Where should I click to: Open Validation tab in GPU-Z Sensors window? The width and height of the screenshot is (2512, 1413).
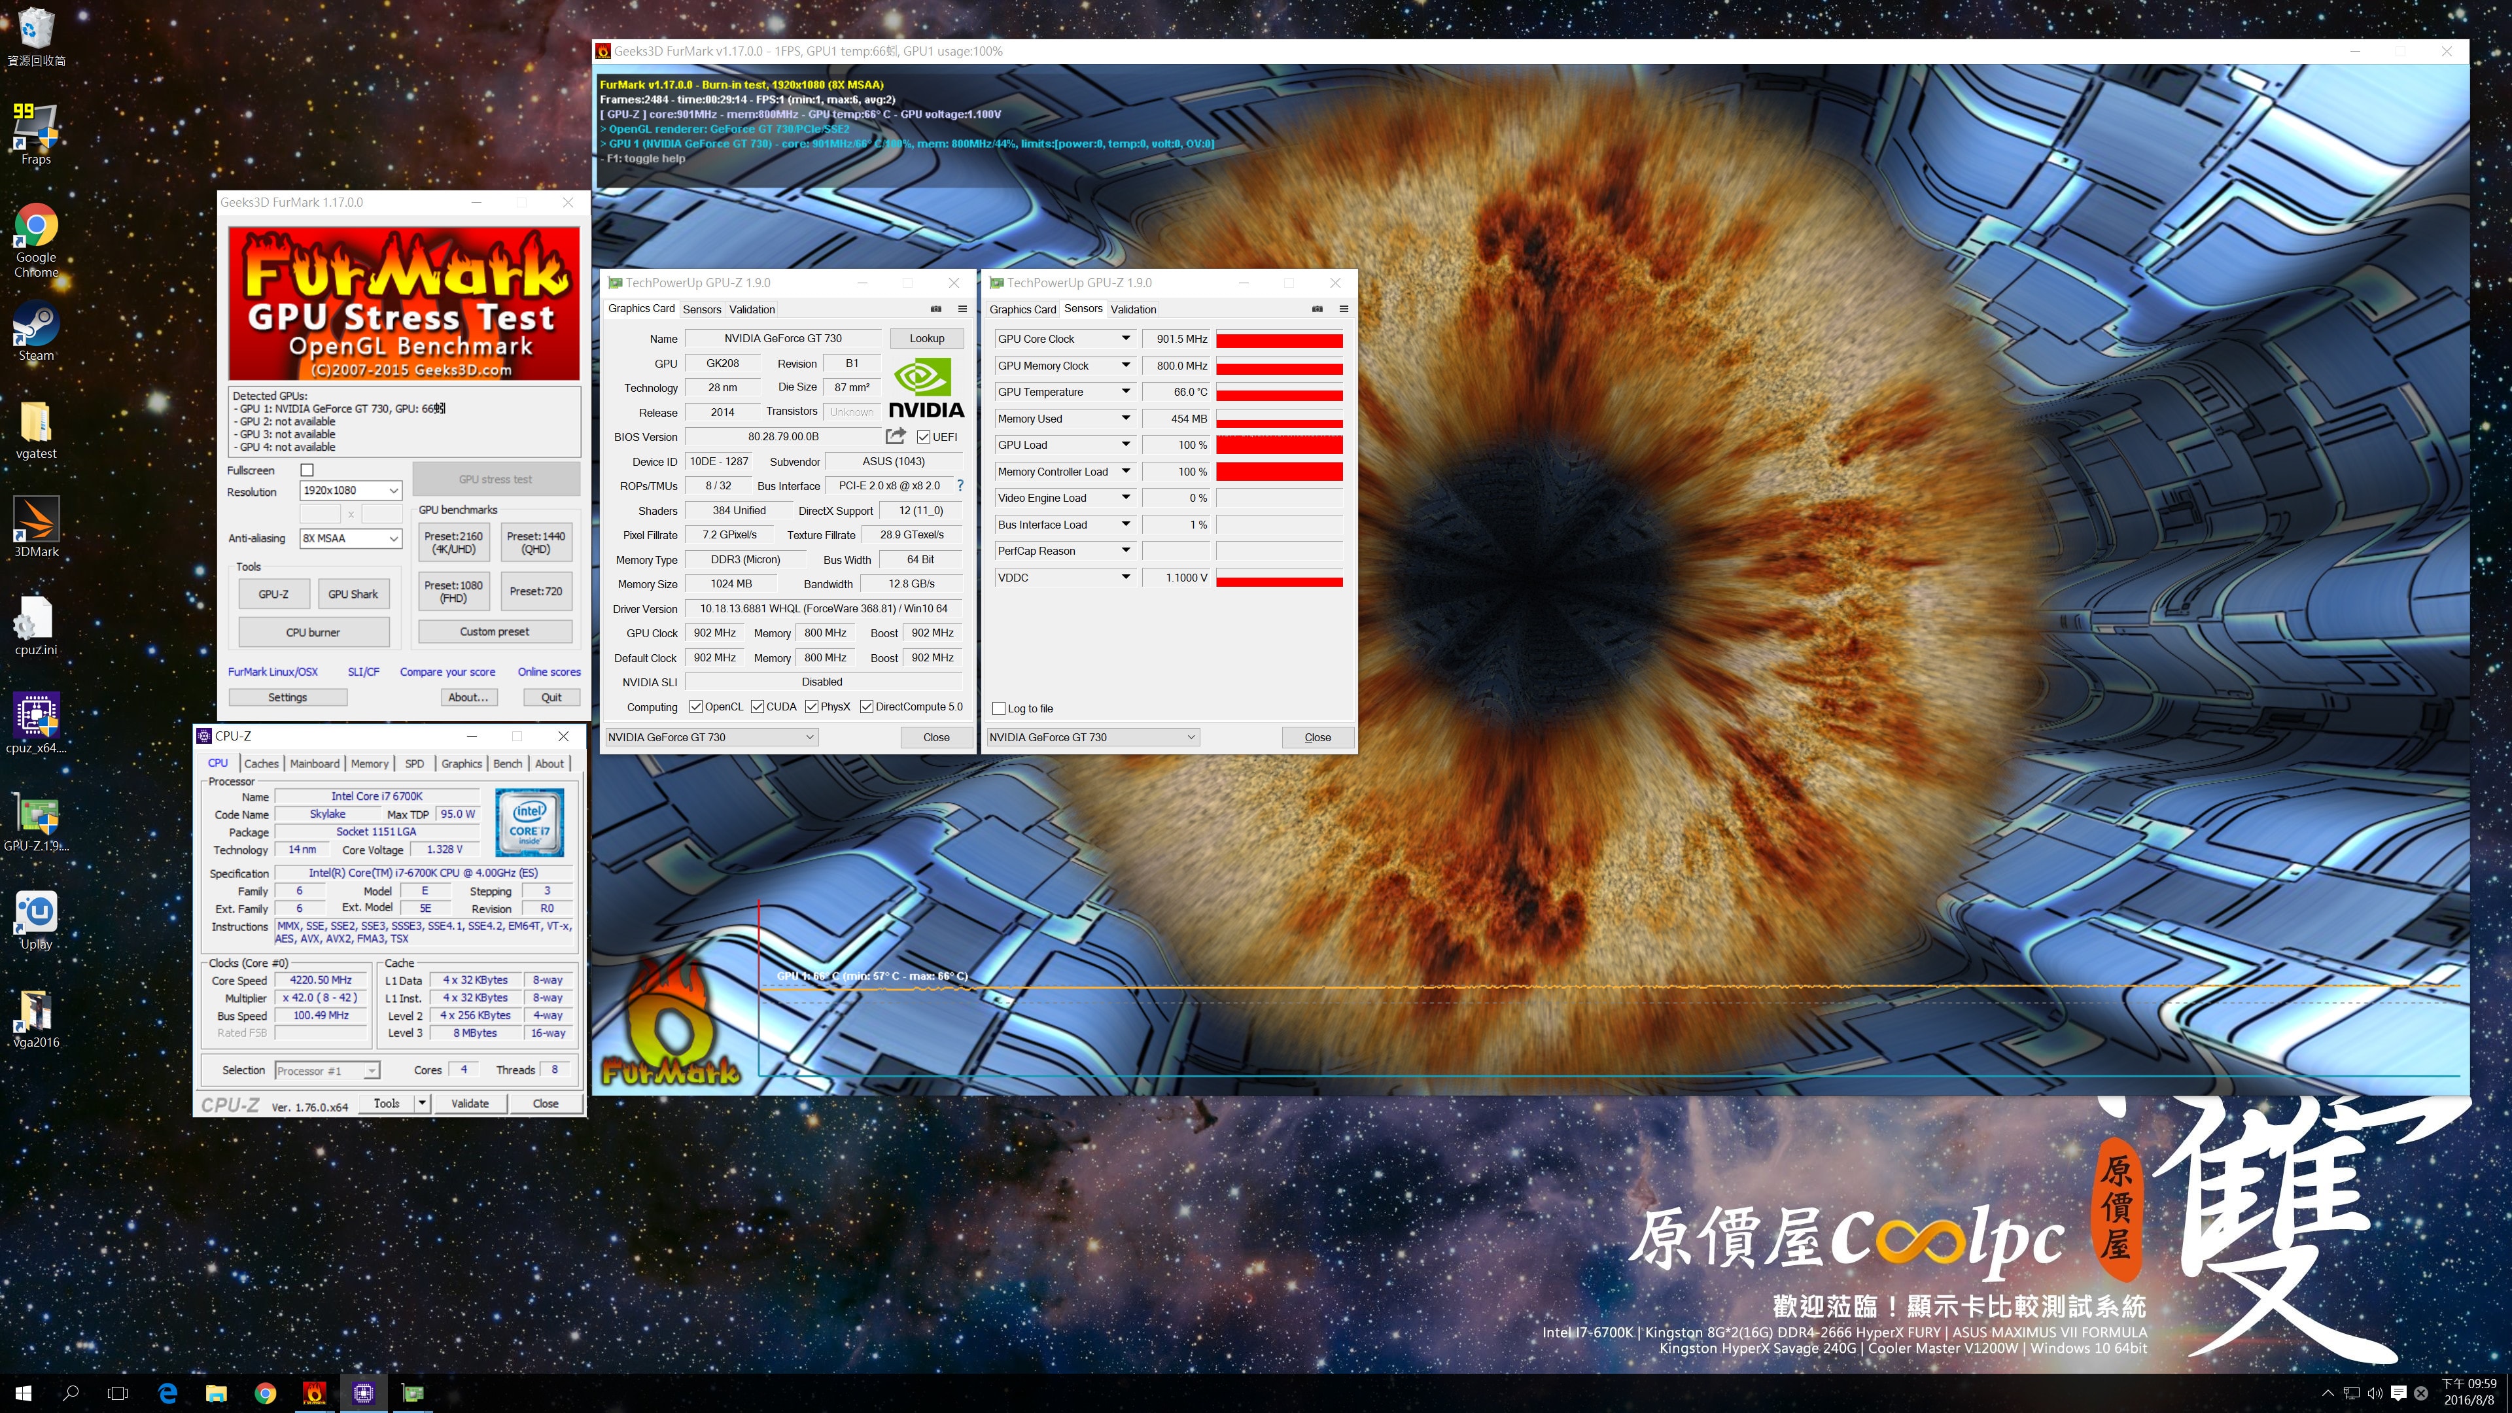(1133, 309)
